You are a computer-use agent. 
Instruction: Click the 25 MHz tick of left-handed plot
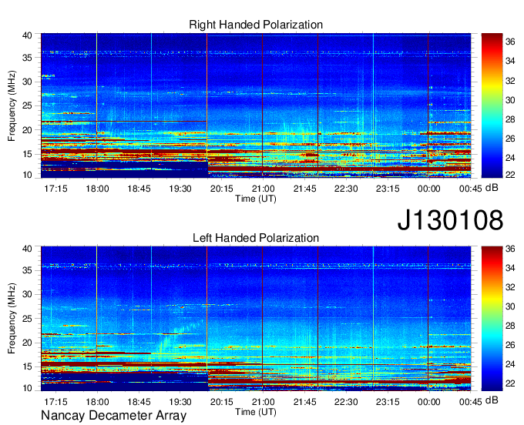[27, 319]
